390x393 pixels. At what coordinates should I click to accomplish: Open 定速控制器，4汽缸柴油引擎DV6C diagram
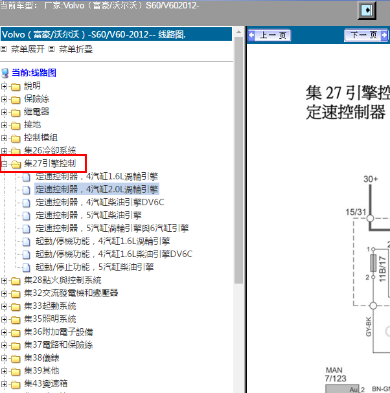[100, 202]
